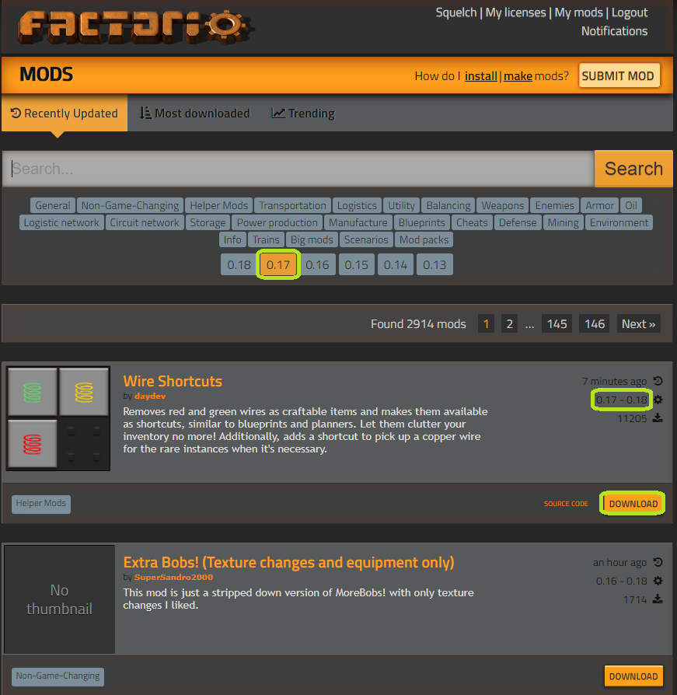Select the Recently Updated tab
This screenshot has height=695, width=677.
(64, 114)
